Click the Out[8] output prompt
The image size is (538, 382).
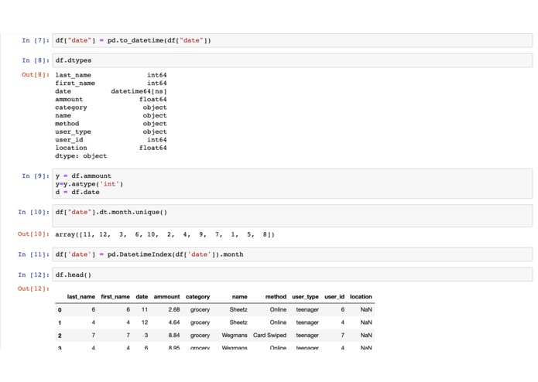[x=36, y=75]
